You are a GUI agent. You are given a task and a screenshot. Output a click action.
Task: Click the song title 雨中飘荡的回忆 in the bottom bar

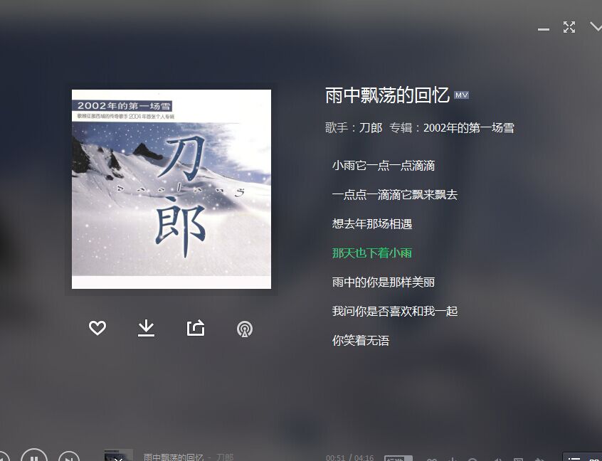173,457
